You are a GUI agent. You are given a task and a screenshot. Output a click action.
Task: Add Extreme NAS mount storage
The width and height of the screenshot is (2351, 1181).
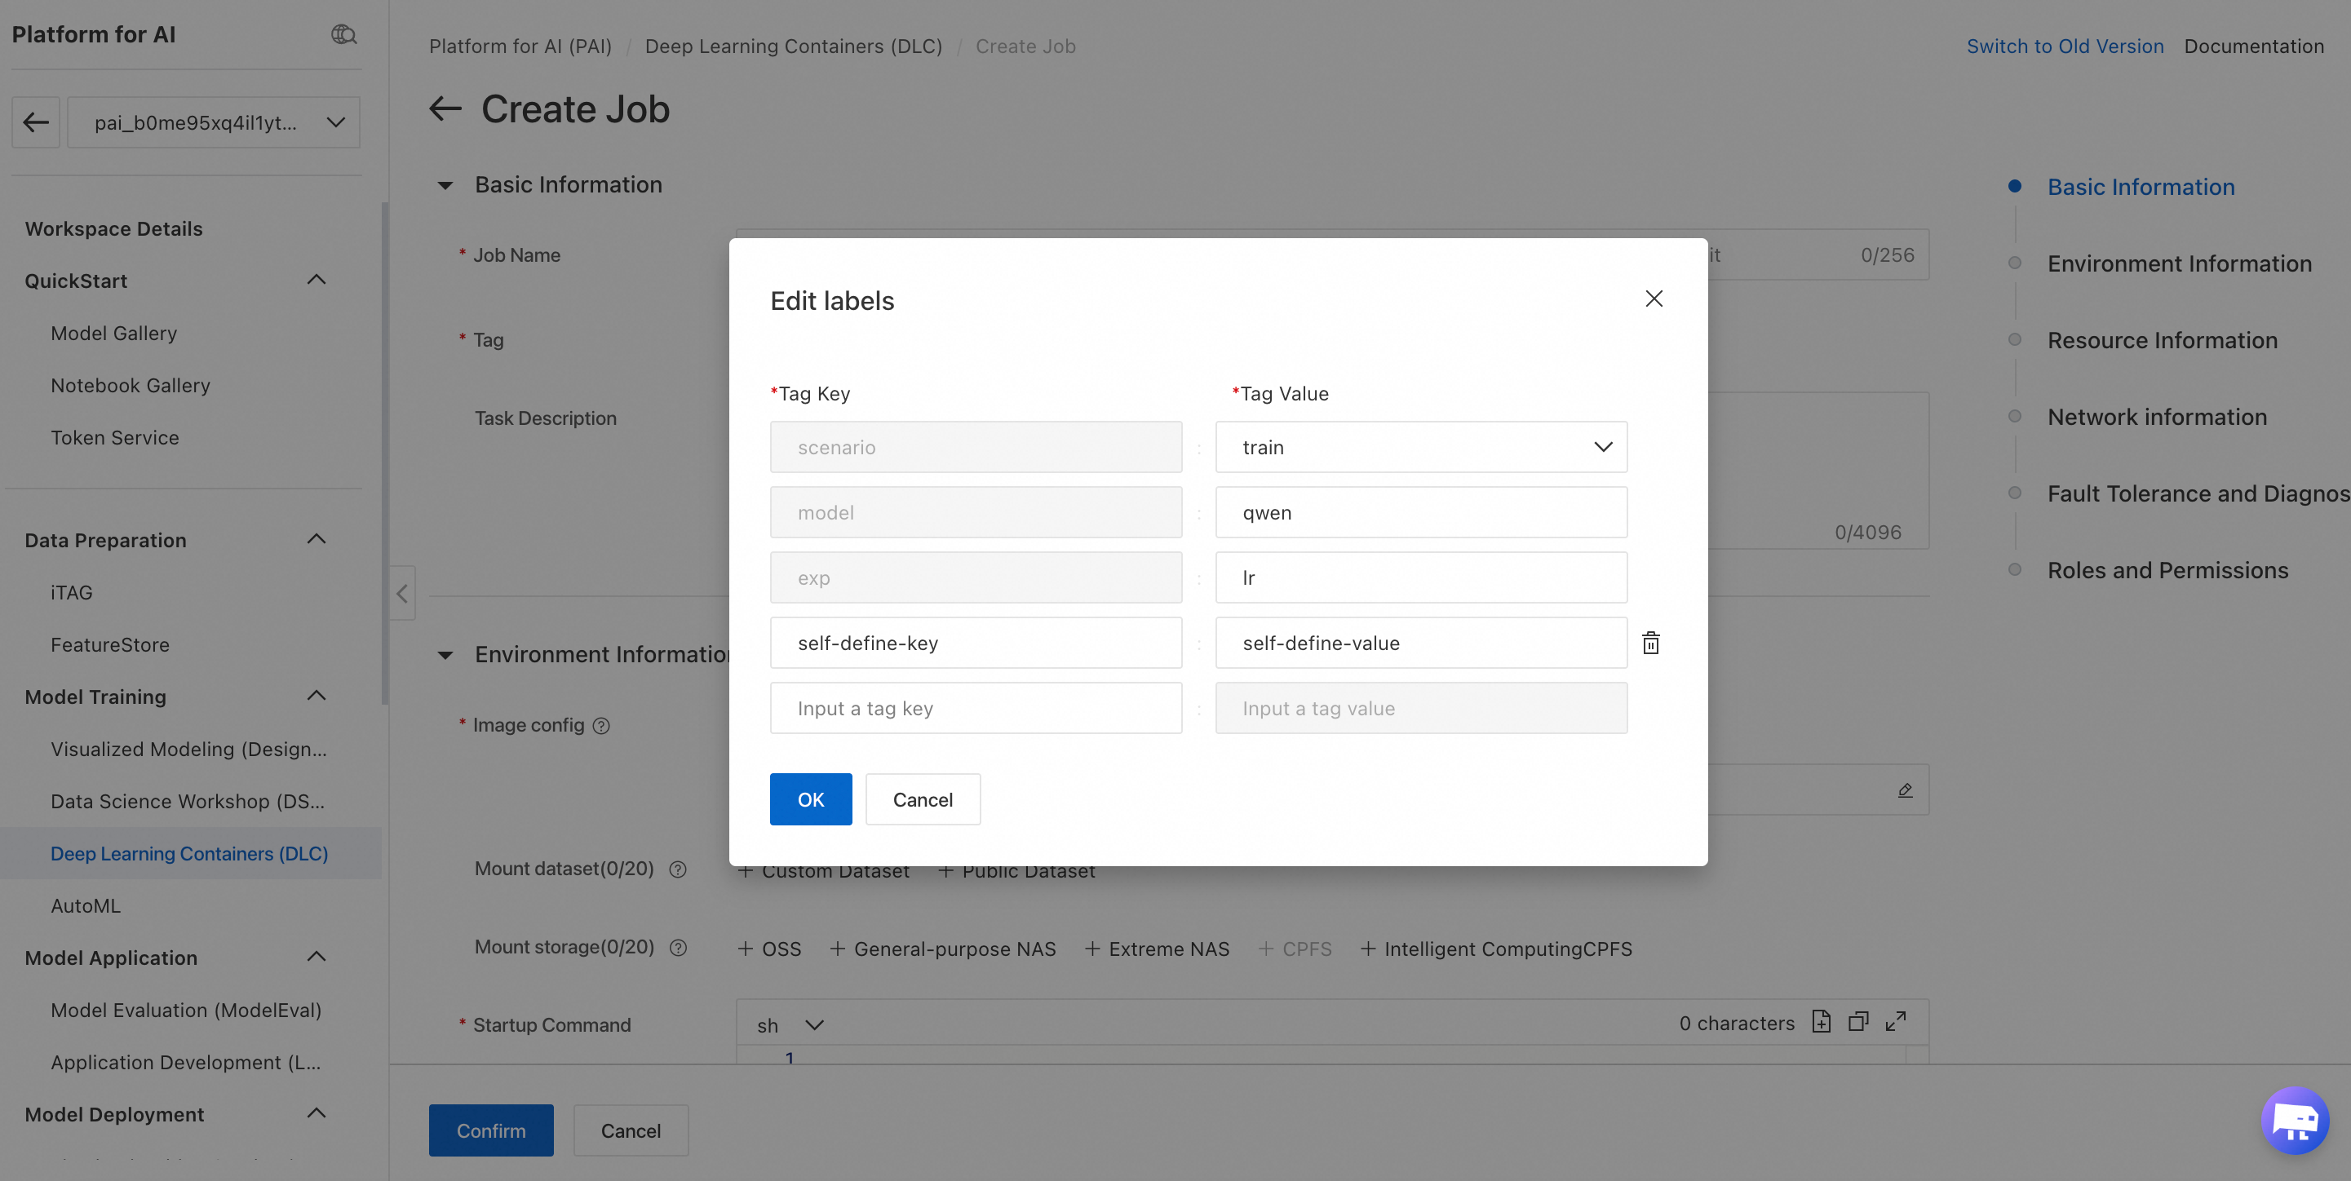tap(1157, 949)
